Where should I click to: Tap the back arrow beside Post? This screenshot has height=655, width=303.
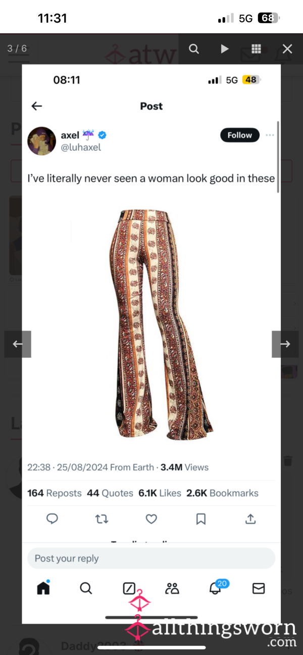pyautogui.click(x=37, y=106)
